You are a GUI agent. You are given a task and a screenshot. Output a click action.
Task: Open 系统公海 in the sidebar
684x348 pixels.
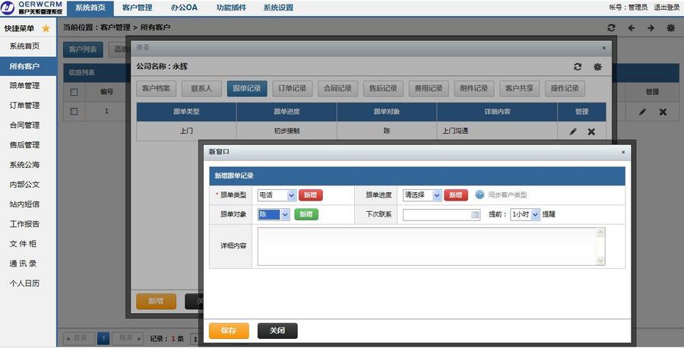tap(24, 164)
